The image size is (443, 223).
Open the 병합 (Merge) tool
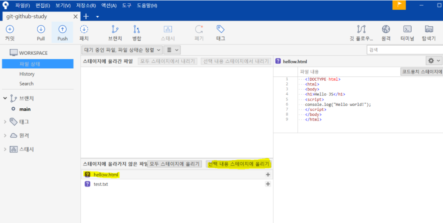point(136,29)
